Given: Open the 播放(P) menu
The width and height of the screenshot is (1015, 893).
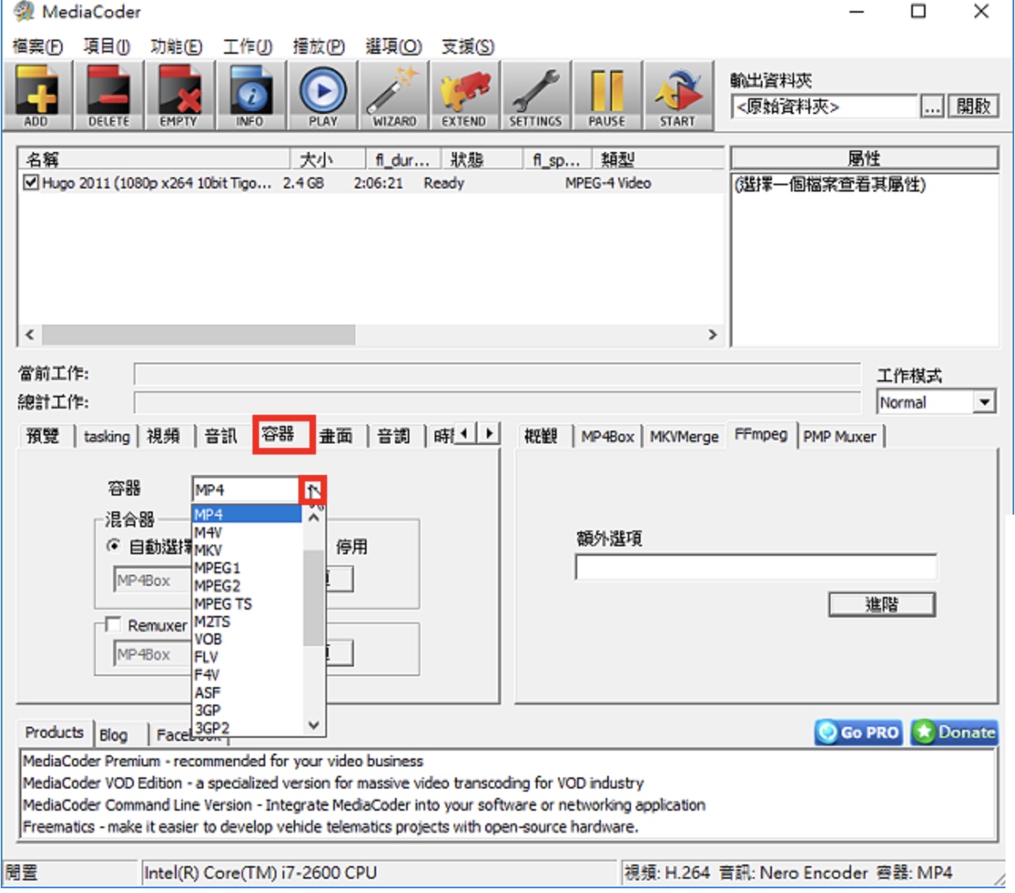Looking at the screenshot, I should click(318, 47).
